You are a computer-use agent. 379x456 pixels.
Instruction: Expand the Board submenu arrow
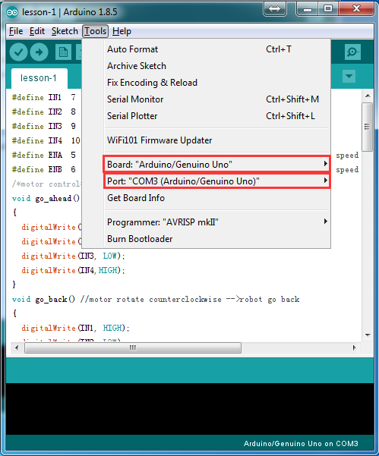pyautogui.click(x=325, y=164)
